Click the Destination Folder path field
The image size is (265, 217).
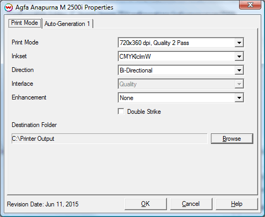(x=109, y=139)
